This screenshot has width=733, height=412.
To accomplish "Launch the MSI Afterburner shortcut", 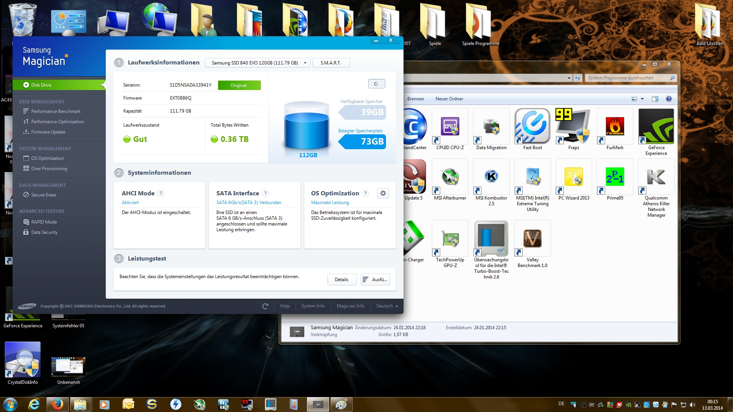I will [450, 177].
